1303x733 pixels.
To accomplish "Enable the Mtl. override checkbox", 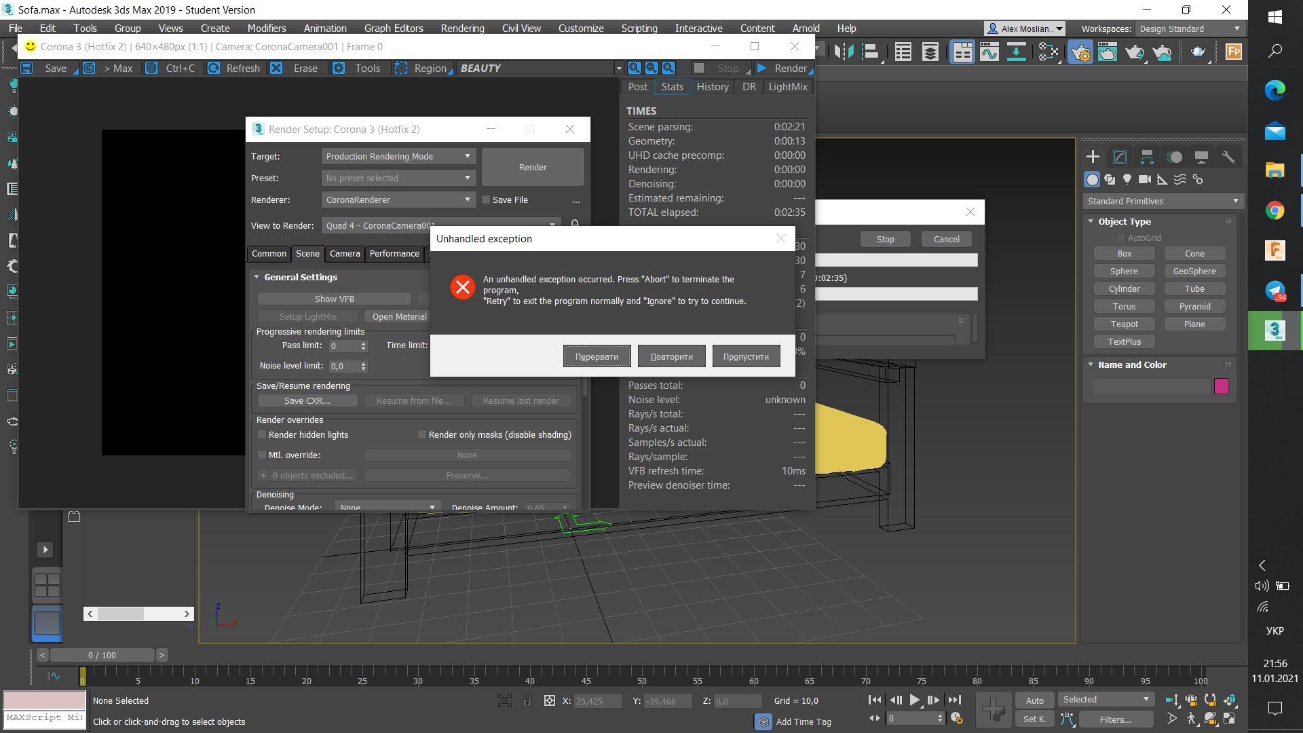I will (x=262, y=455).
